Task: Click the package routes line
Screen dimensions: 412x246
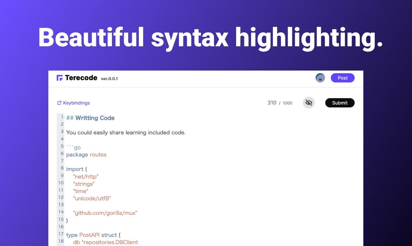Action: (x=86, y=155)
